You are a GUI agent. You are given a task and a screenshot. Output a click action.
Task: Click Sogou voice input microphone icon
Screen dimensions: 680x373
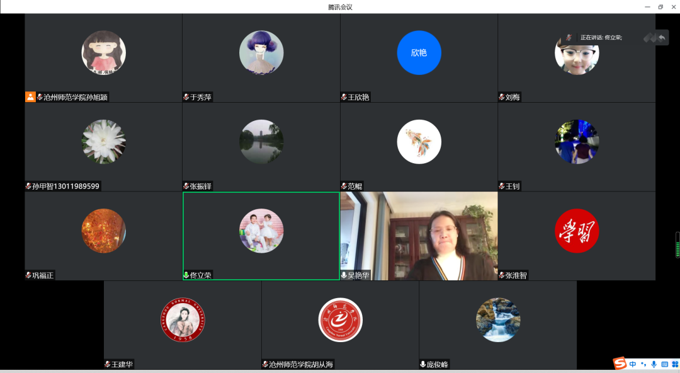pos(654,364)
